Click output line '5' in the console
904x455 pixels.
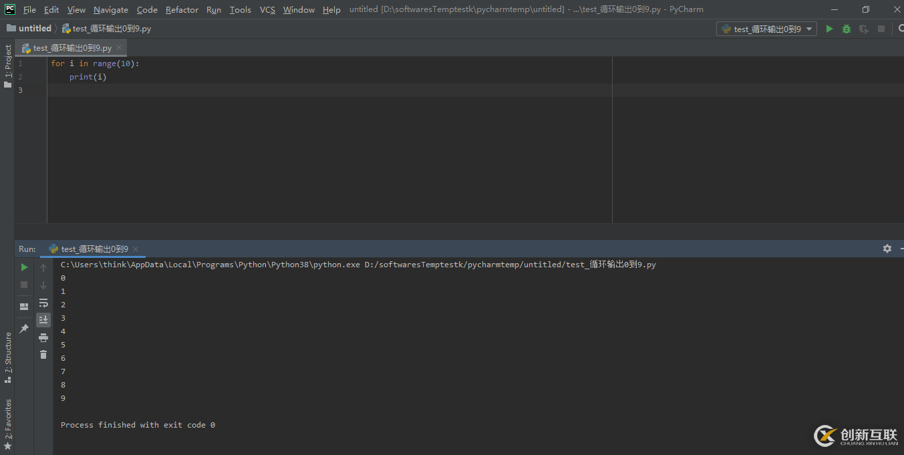coord(63,345)
